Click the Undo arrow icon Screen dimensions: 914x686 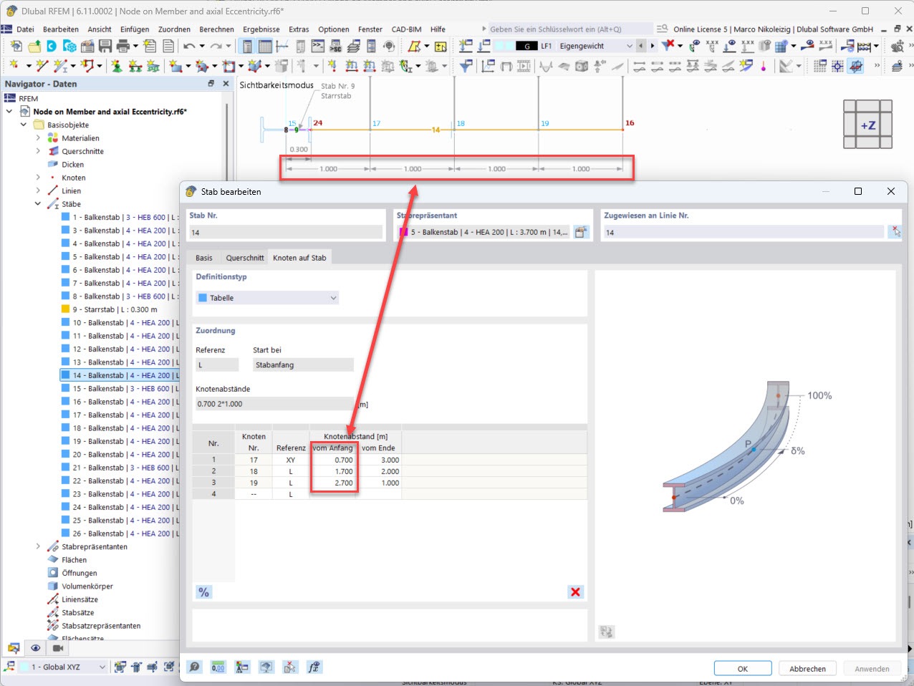pyautogui.click(x=188, y=47)
